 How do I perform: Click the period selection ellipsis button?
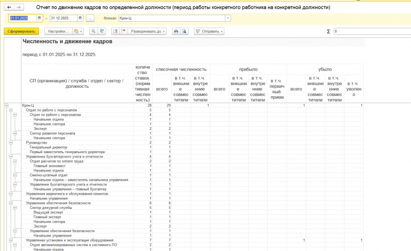pyautogui.click(x=90, y=18)
